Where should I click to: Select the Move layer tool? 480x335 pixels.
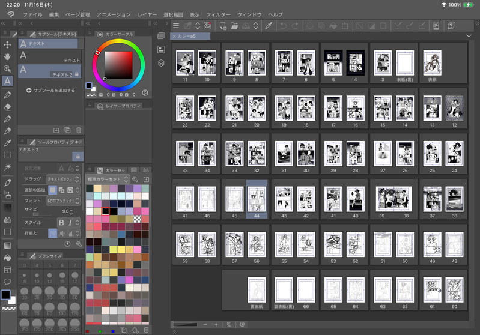(x=7, y=44)
